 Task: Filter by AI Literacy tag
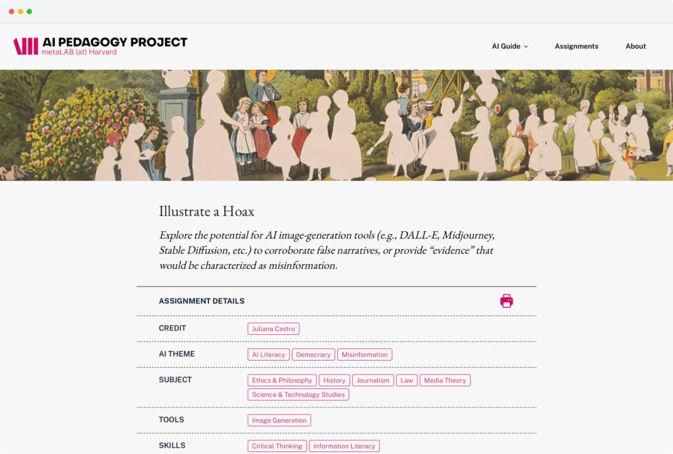[268, 355]
